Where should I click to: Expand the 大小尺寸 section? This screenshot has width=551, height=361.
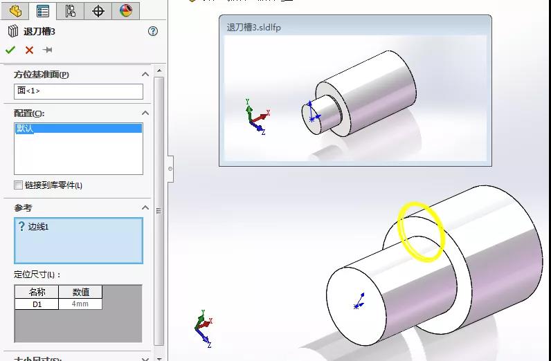[145, 358]
